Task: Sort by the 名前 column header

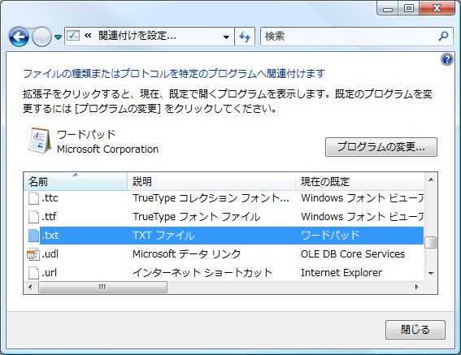Action: 76,181
